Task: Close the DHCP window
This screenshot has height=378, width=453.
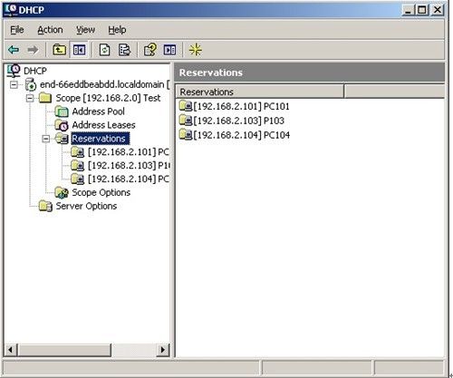Action: tap(437, 10)
